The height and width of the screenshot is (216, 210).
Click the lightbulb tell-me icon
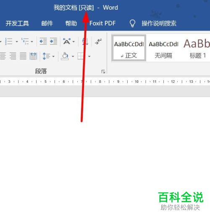click(x=132, y=23)
